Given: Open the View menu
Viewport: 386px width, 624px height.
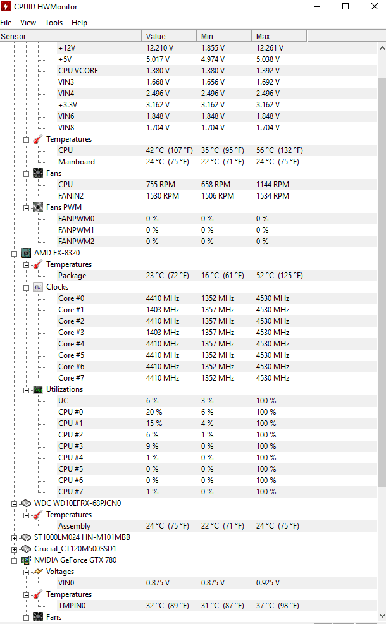Looking at the screenshot, I should [28, 23].
